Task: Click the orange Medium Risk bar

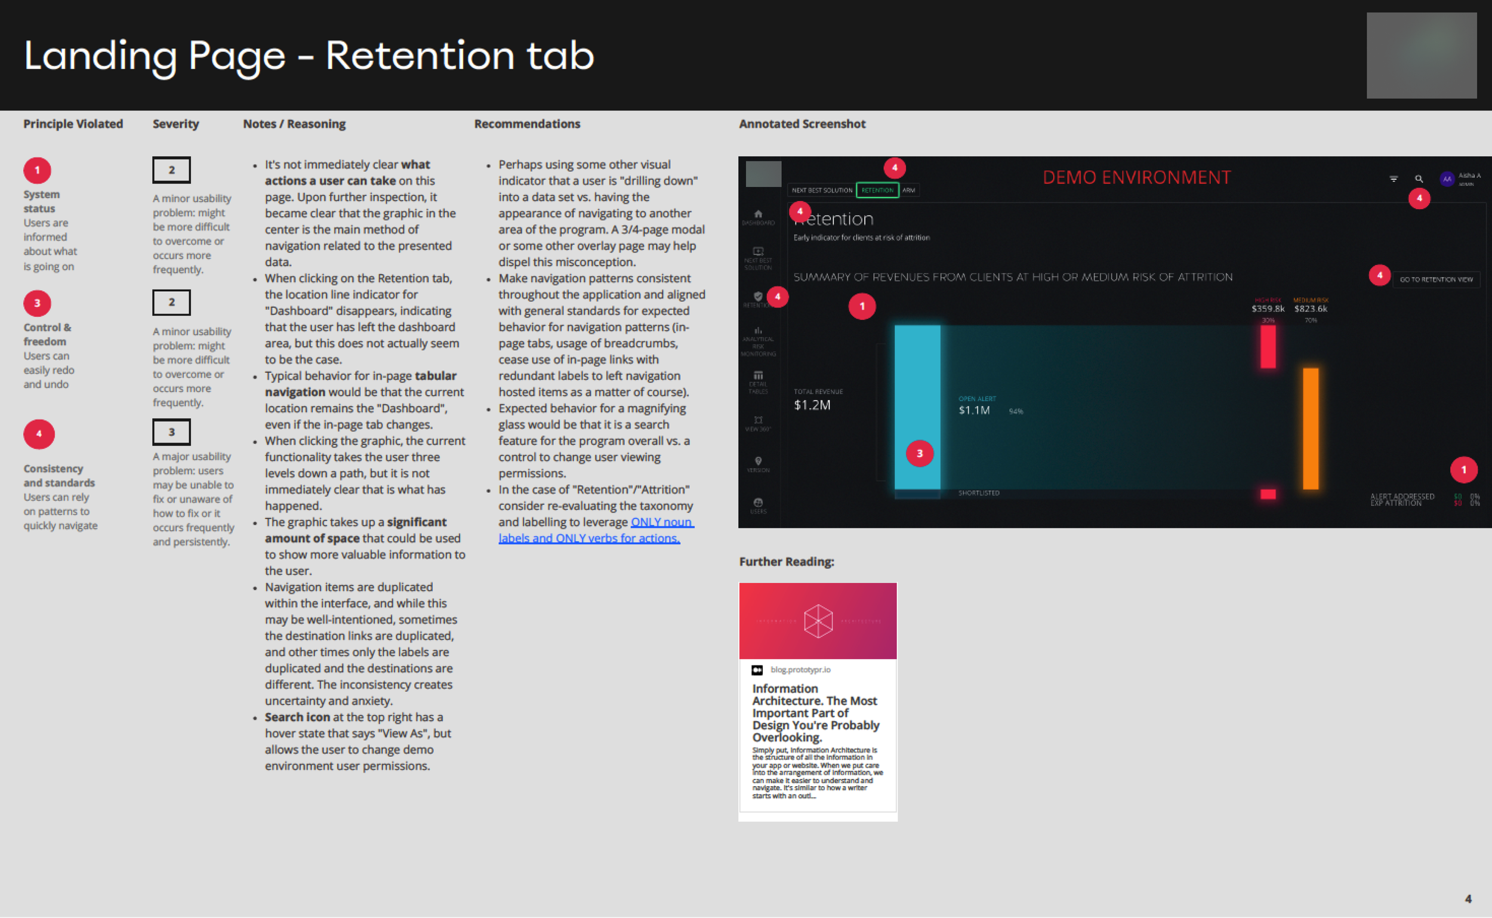Action: point(1310,428)
